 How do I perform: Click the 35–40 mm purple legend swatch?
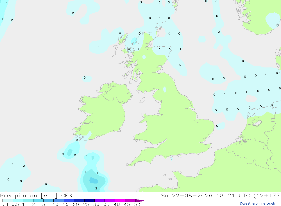click(110, 200)
